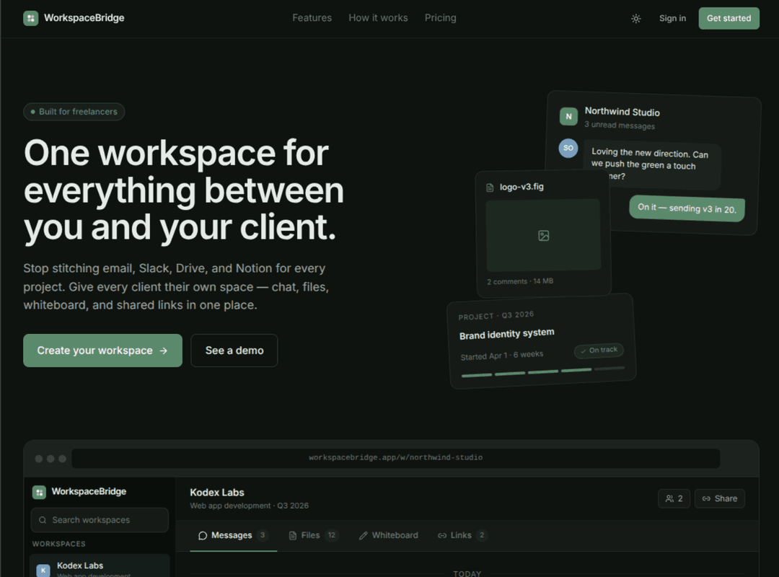Click the 'On it — sending v3 in 20.' message
779x577 pixels.
tap(687, 208)
